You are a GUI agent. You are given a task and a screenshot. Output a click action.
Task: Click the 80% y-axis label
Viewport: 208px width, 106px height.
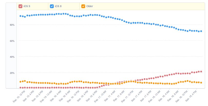pyautogui.click(x=12, y=25)
